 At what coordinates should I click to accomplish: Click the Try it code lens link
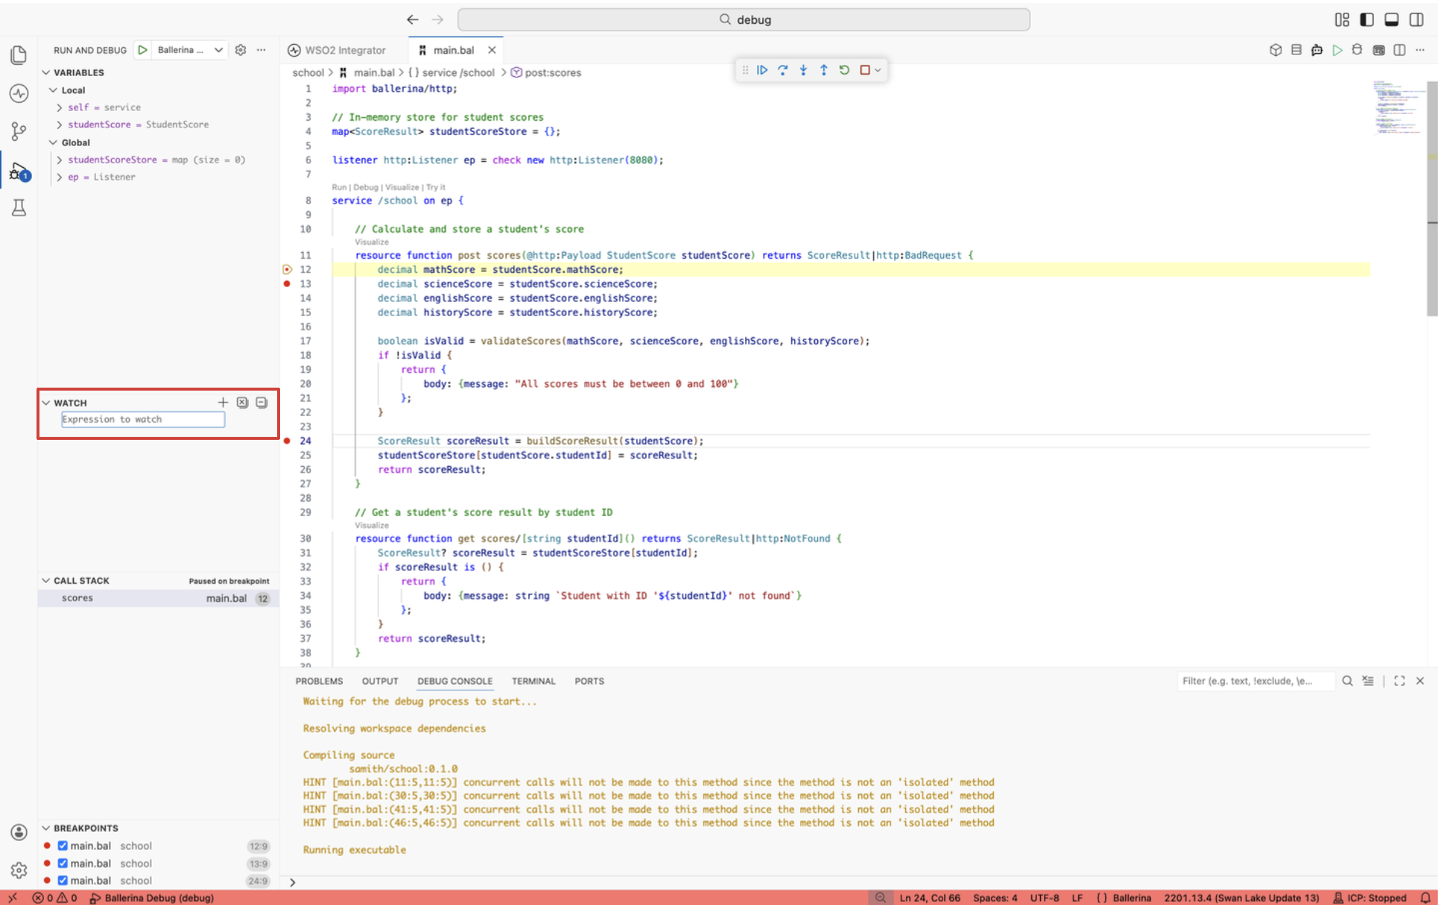click(x=436, y=187)
